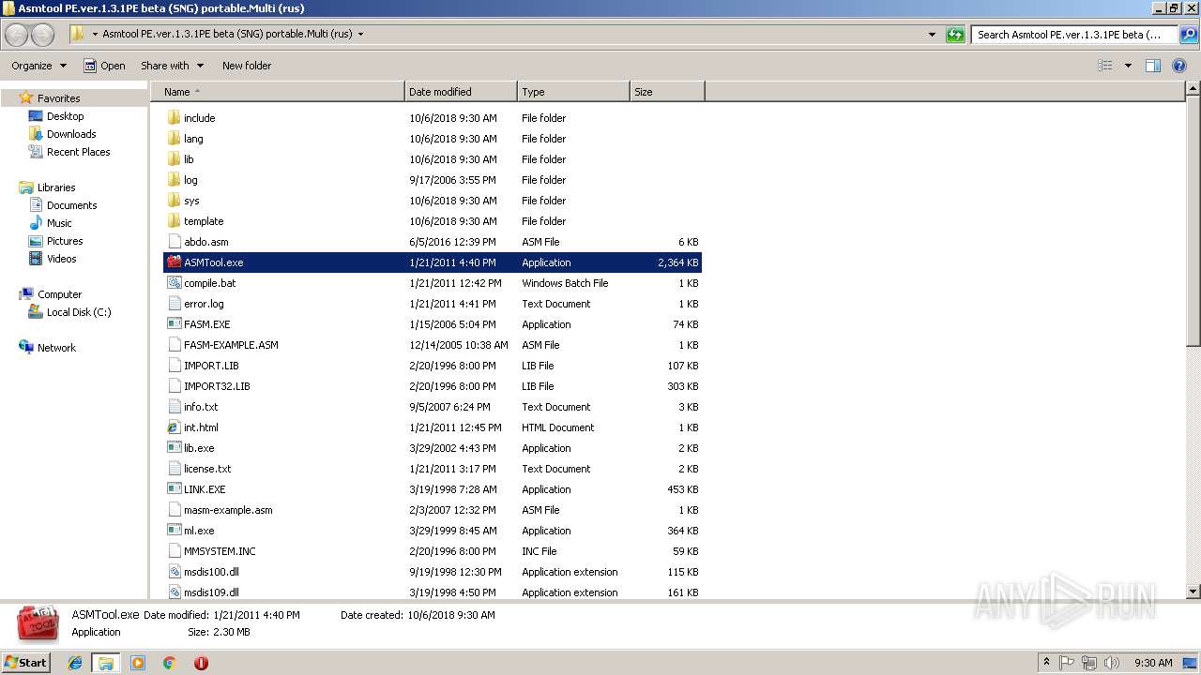Select the ASMTool.exe application icon
Viewport: 1201px width, 675px height.
[x=174, y=262]
